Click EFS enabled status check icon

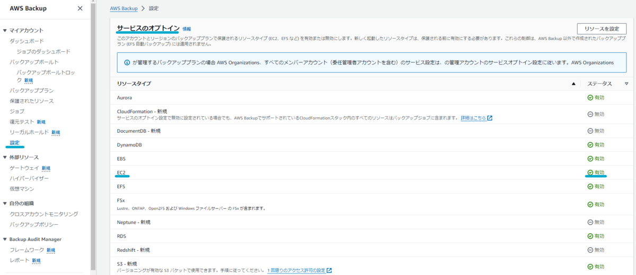click(590, 187)
